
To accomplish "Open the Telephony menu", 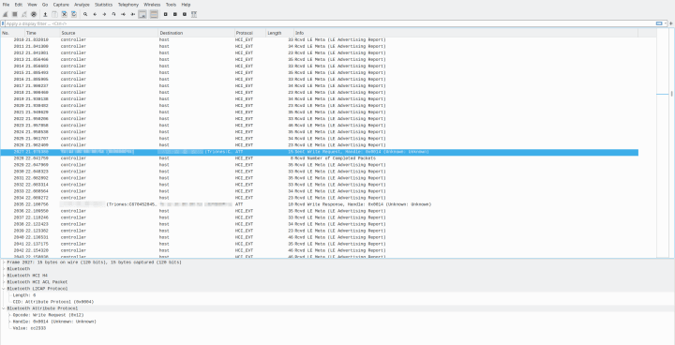I will click(x=128, y=5).
